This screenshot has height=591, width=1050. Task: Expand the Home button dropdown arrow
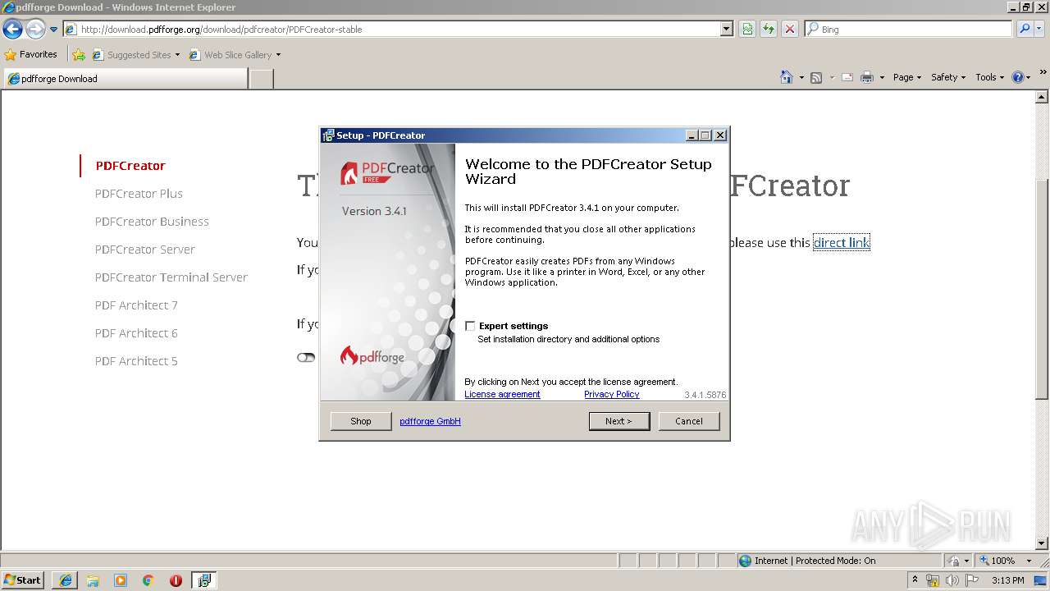(x=801, y=77)
